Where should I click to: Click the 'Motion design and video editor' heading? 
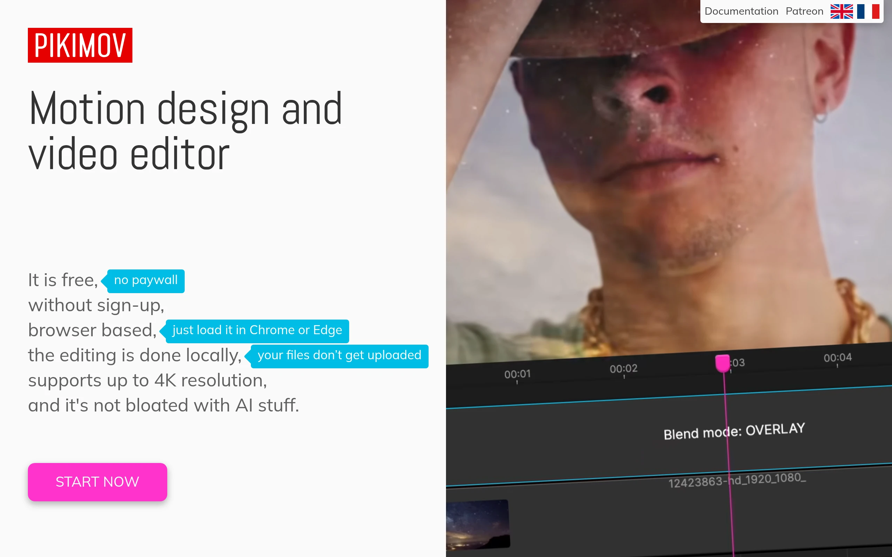pos(185,131)
